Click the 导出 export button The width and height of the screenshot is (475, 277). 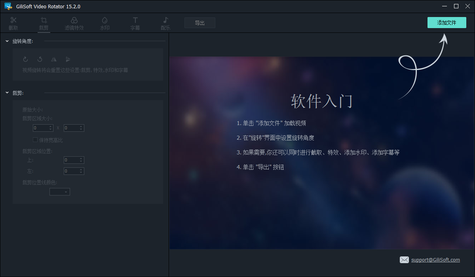(200, 23)
